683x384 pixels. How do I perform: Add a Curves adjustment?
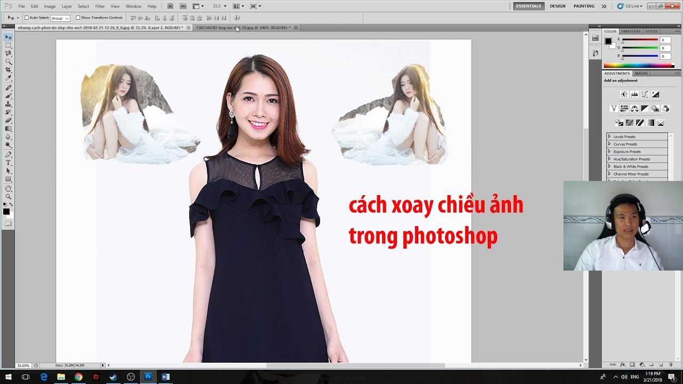pyautogui.click(x=645, y=94)
